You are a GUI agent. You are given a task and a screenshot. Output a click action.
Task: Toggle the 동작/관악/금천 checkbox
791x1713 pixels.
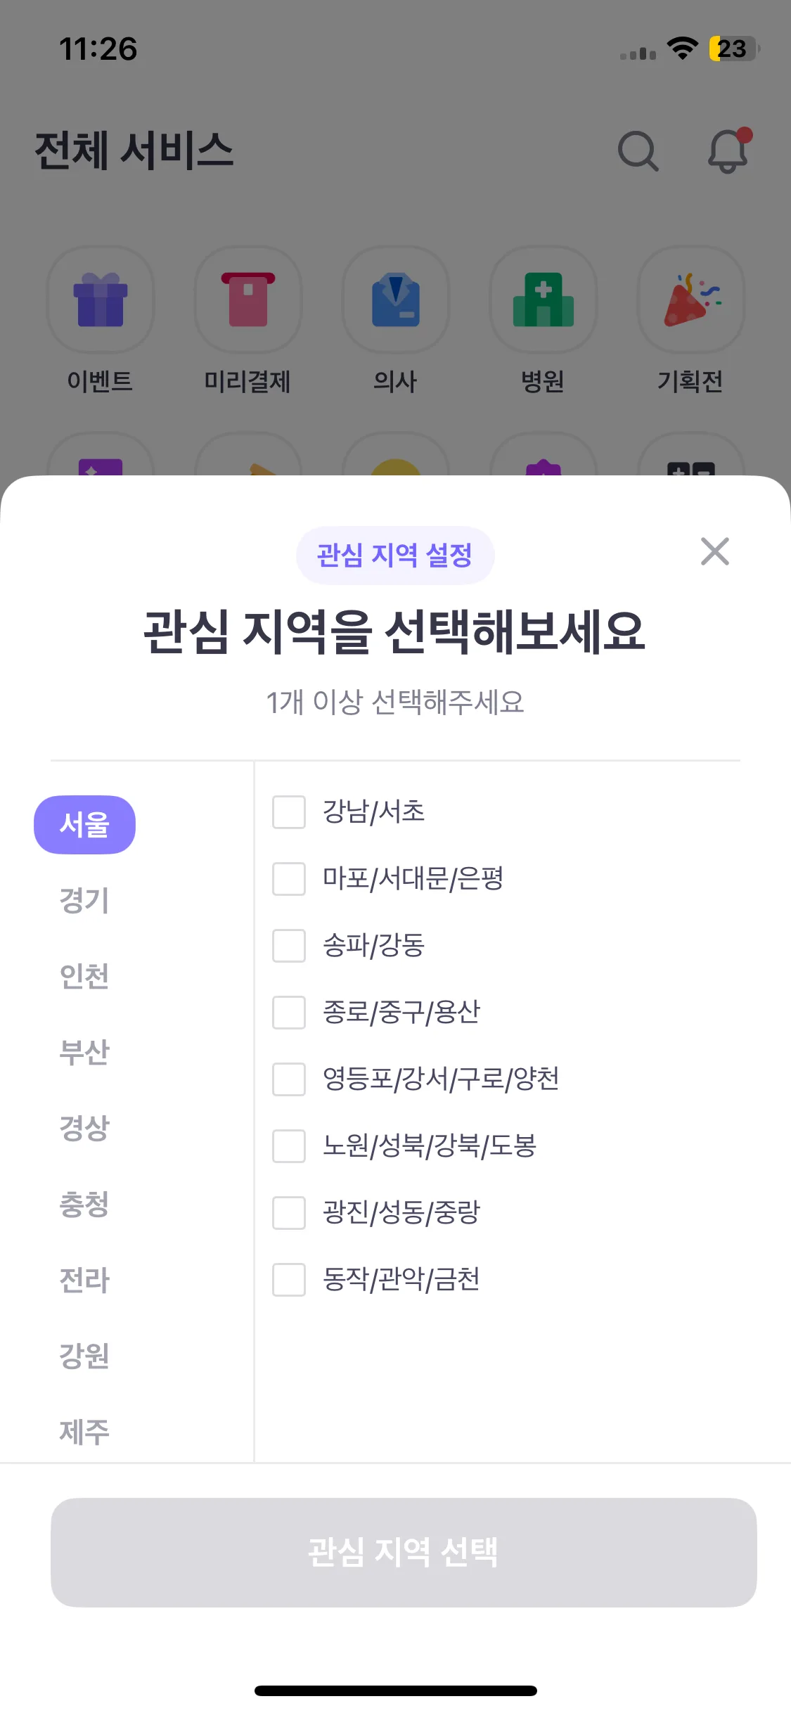point(289,1280)
